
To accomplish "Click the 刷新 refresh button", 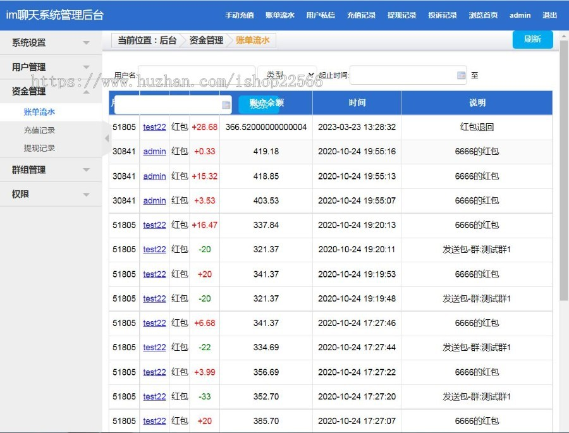I will coord(532,39).
